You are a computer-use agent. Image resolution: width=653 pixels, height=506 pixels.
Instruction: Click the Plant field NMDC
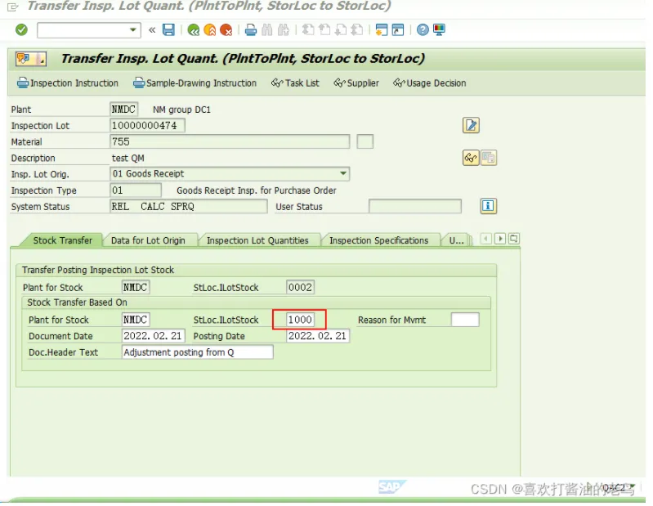(124, 110)
